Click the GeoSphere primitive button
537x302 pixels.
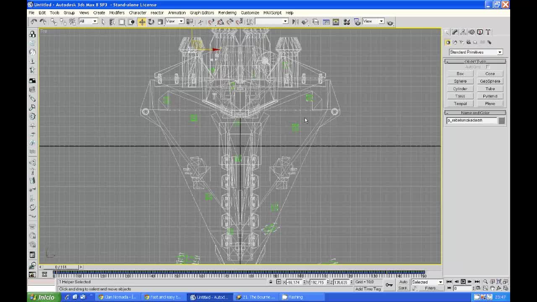pos(490,81)
